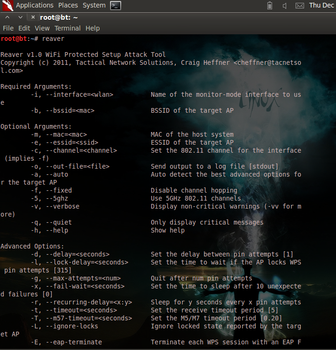Image resolution: width=336 pixels, height=350 pixels.
Task: Click the 'Optional Arguments:' heading
Action: [x=36, y=126]
